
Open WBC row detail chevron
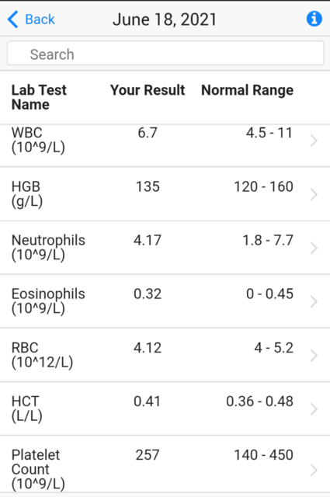click(314, 141)
